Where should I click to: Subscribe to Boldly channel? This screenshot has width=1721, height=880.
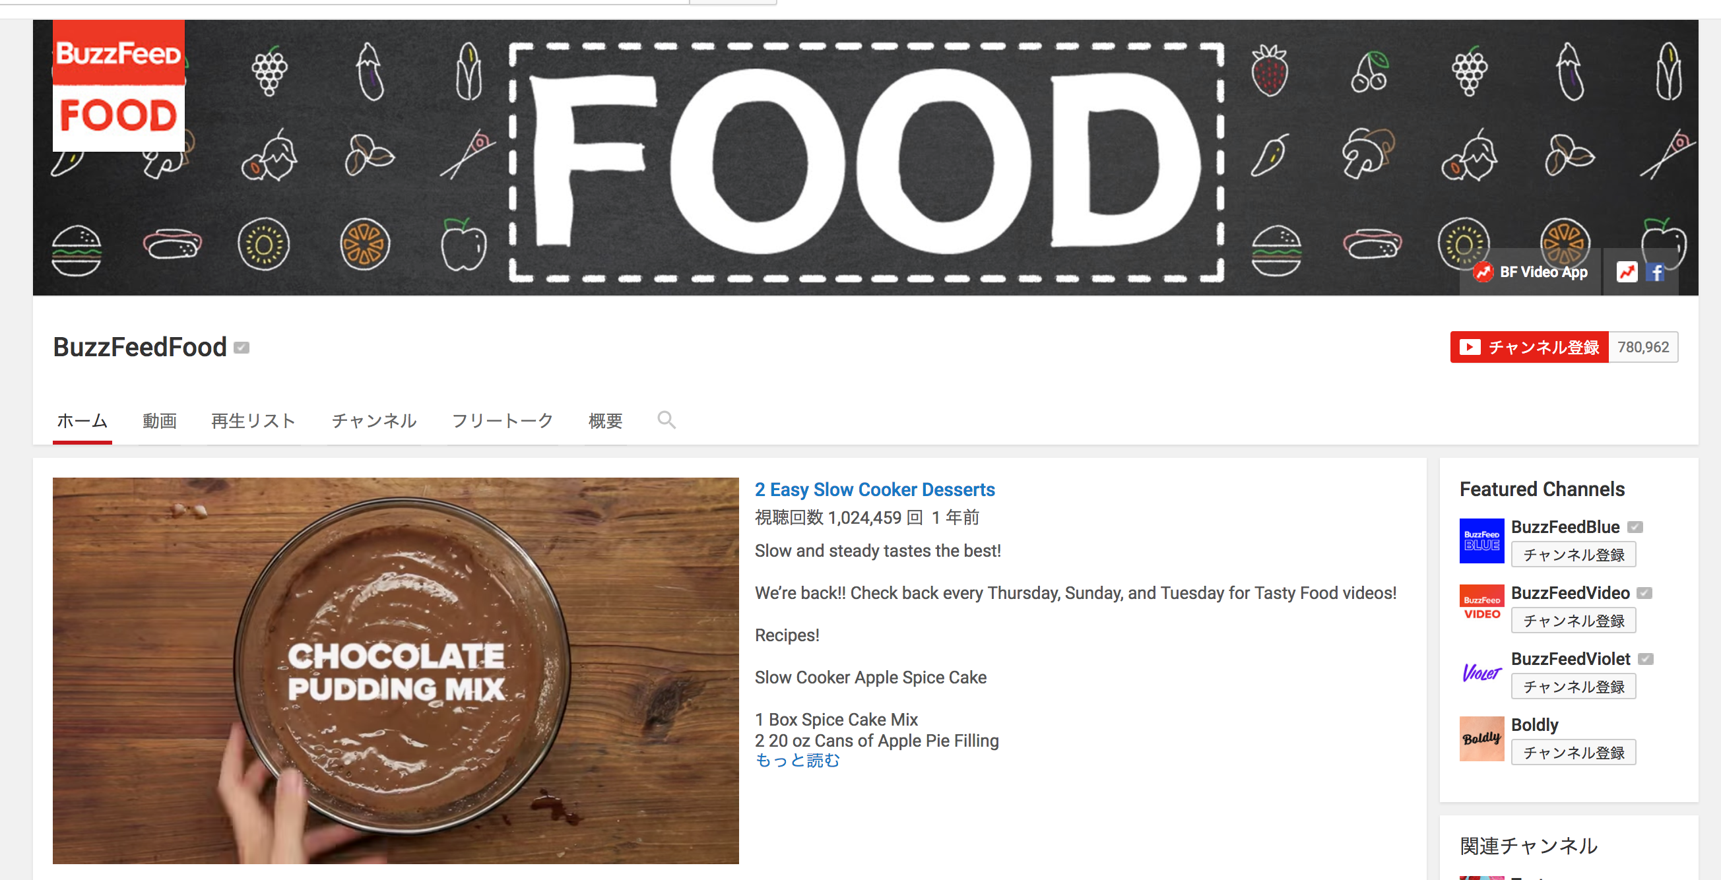click(1573, 753)
